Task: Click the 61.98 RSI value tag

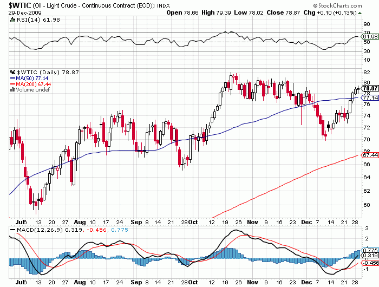Action: click(x=370, y=36)
